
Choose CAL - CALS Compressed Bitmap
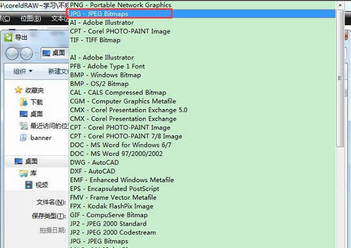pyautogui.click(x=202, y=92)
